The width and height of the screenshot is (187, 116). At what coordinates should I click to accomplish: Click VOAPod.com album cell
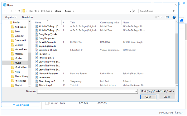tap(129, 50)
